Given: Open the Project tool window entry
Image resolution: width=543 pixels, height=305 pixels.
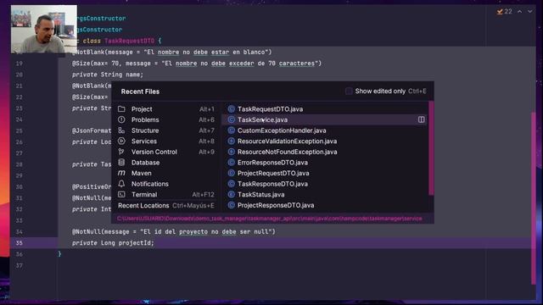Looking at the screenshot, I should pyautogui.click(x=166, y=109).
